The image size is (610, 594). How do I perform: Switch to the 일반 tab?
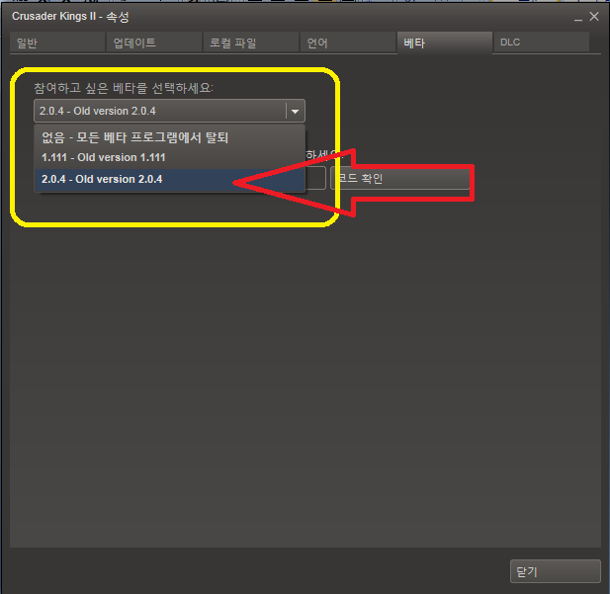(57, 42)
